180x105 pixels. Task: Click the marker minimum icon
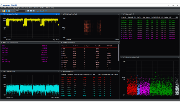pyautogui.click(x=46, y=11)
